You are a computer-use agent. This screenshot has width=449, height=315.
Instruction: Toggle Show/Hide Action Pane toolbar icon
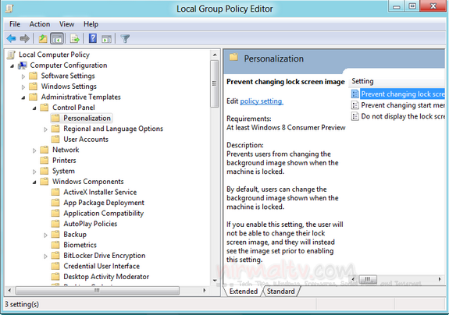tap(107, 38)
